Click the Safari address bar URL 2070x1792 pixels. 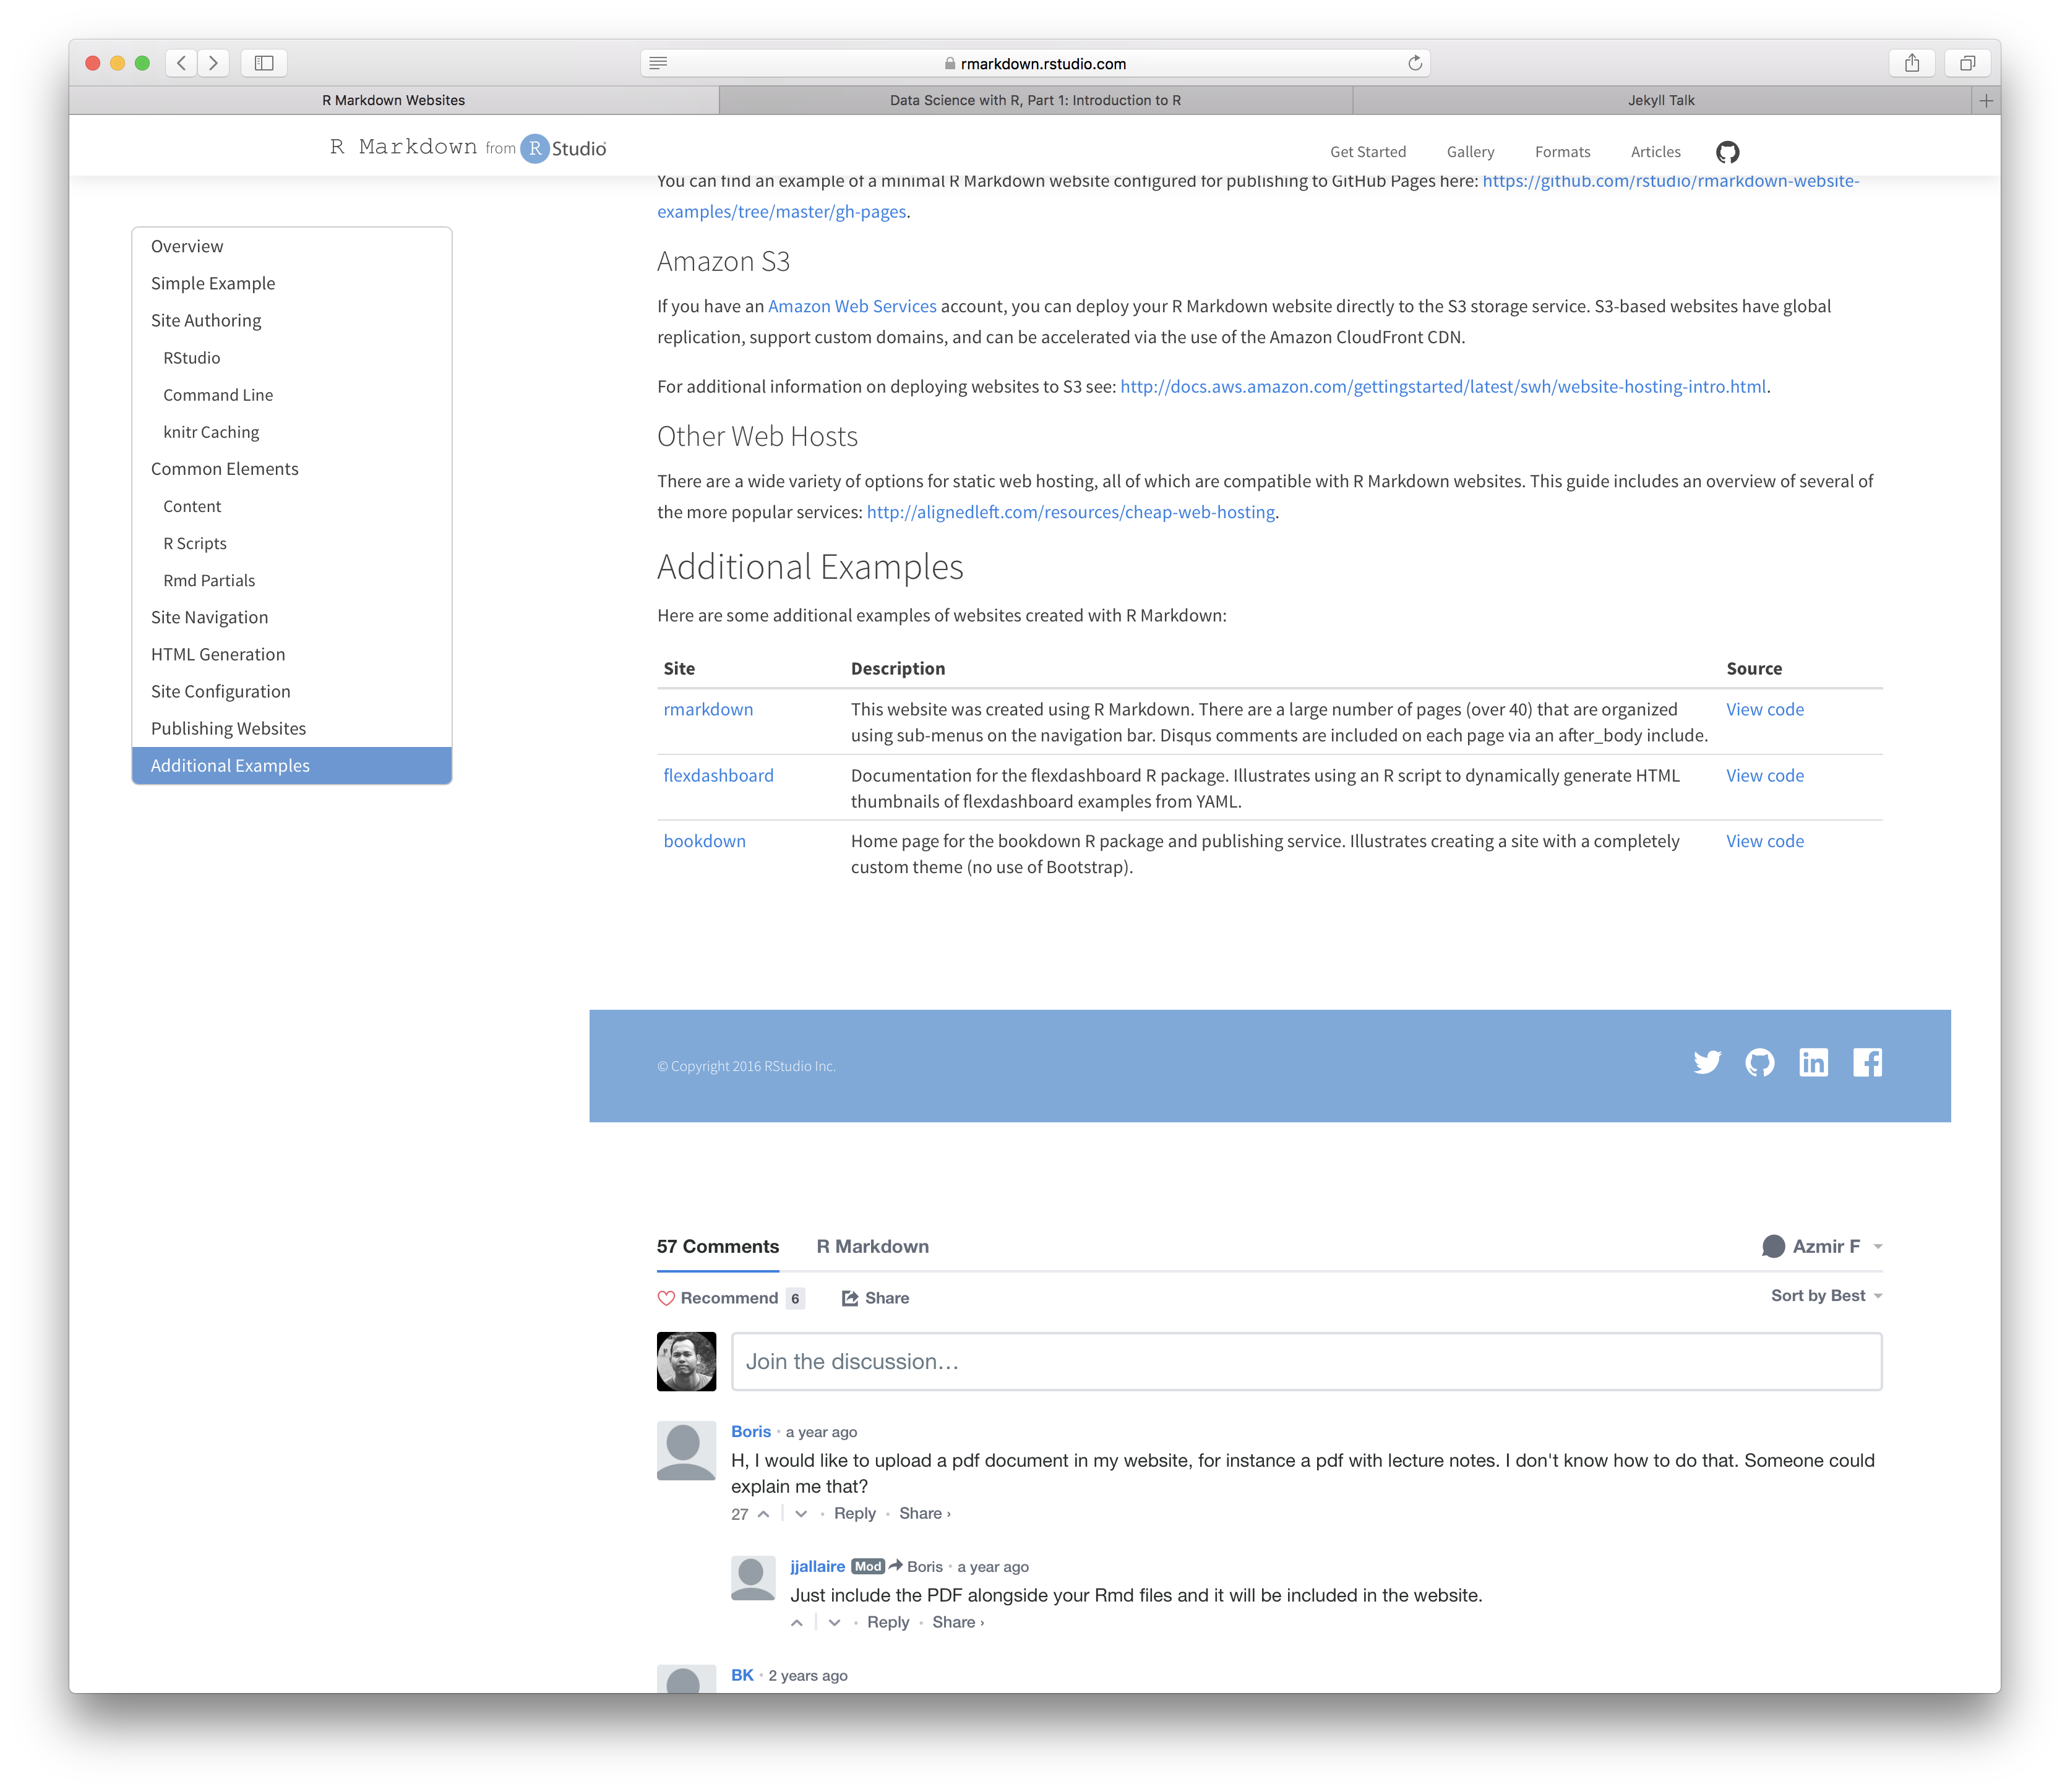(1042, 63)
